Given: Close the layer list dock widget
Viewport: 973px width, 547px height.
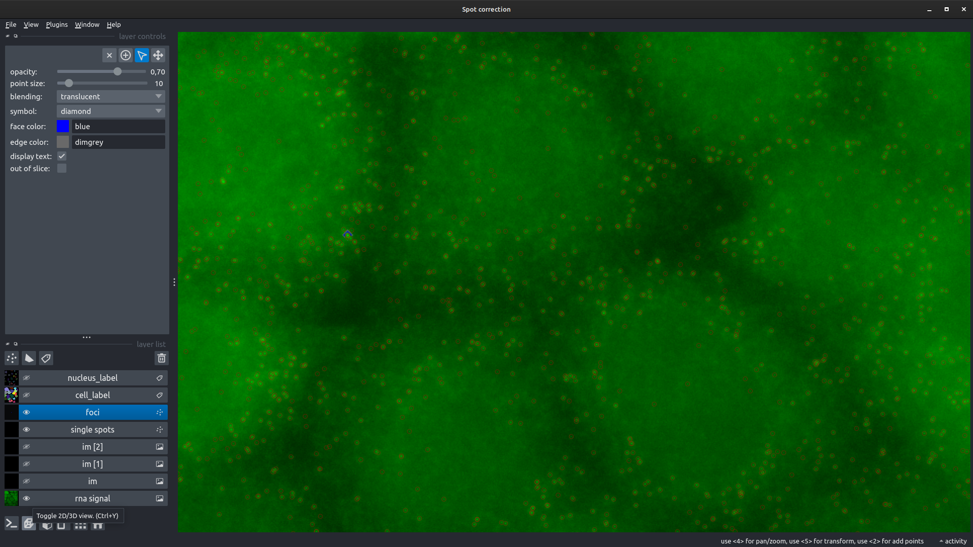Looking at the screenshot, I should pyautogui.click(x=8, y=344).
